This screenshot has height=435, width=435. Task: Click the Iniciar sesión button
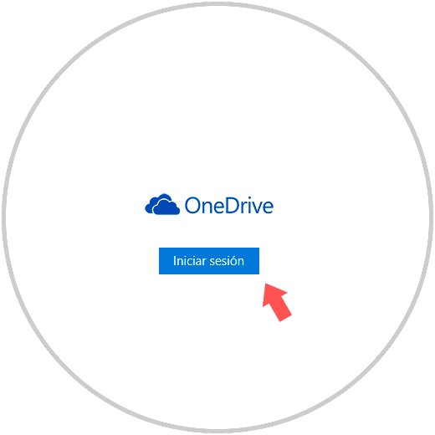(209, 261)
